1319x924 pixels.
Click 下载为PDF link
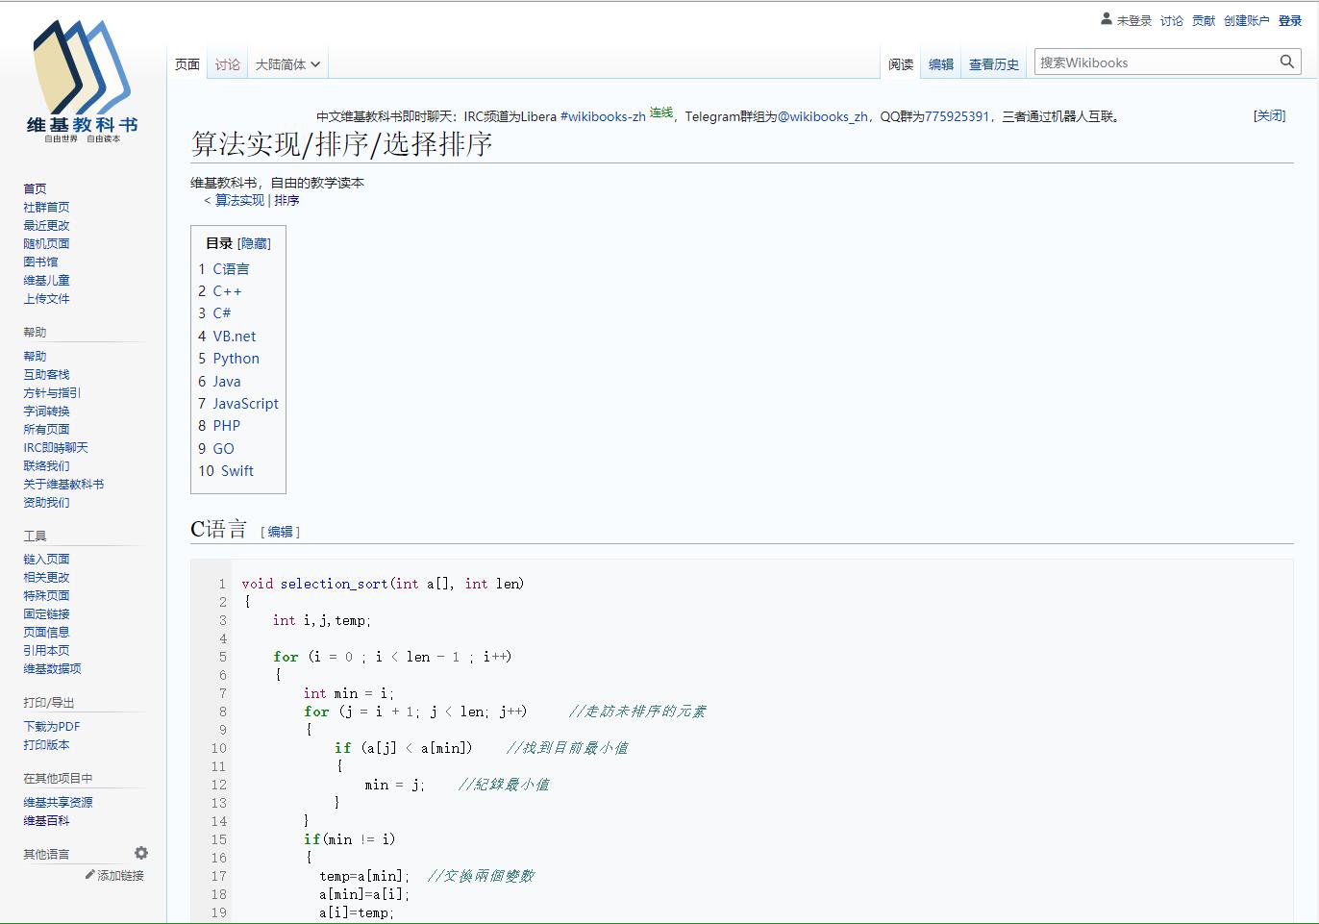(52, 726)
